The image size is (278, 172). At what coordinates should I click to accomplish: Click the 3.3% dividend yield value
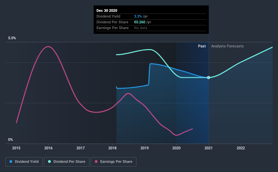click(138, 16)
